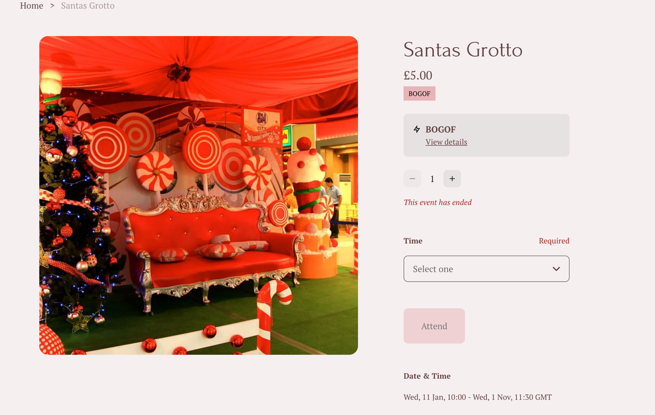Image resolution: width=655 pixels, height=415 pixels.
Task: Click the red Required label
Action: (554, 241)
